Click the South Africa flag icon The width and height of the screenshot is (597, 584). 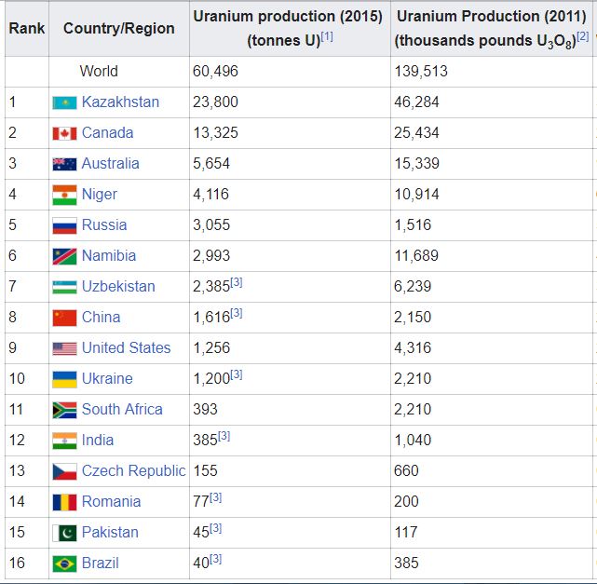click(x=64, y=410)
